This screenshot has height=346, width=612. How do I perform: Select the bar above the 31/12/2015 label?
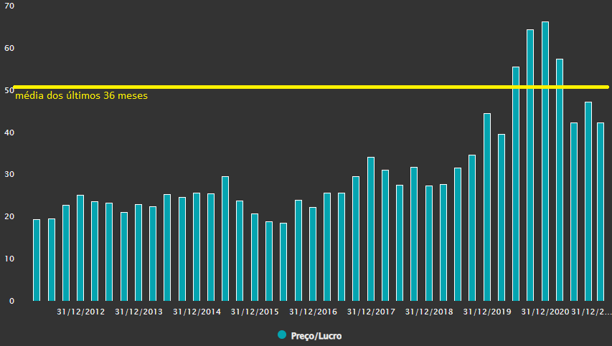(x=255, y=257)
